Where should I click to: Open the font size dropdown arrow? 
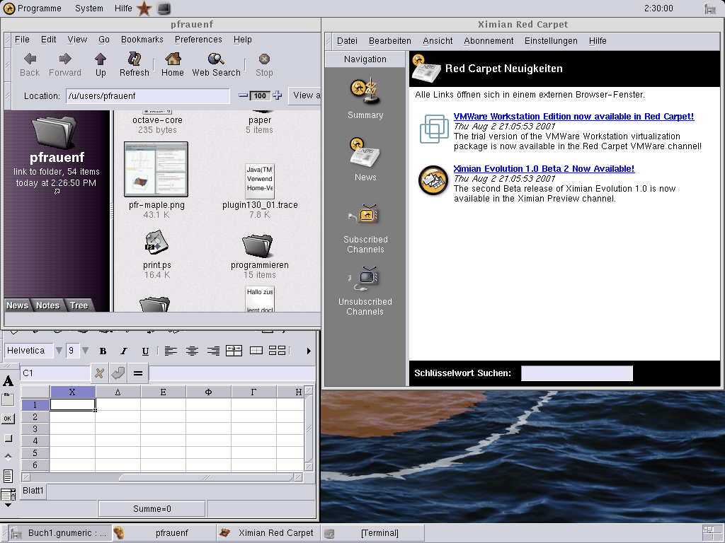click(x=86, y=351)
